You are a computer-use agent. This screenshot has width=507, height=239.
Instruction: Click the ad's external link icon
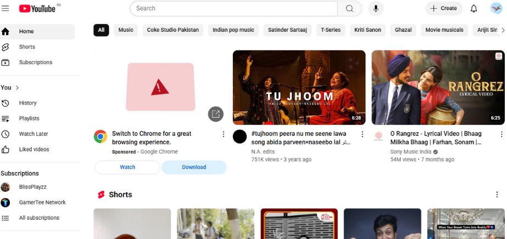216,114
